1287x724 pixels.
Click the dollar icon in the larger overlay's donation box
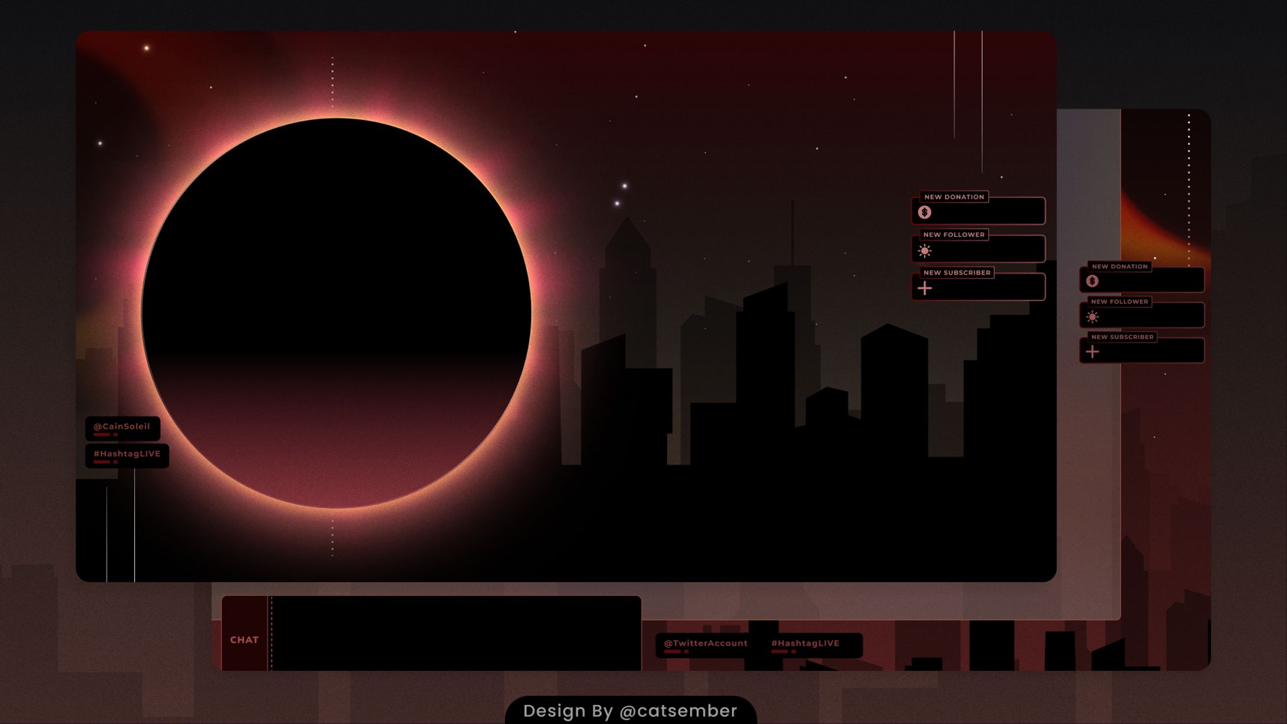[x=924, y=213]
